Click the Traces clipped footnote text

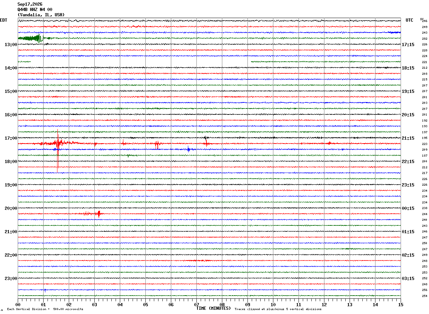tap(278, 309)
